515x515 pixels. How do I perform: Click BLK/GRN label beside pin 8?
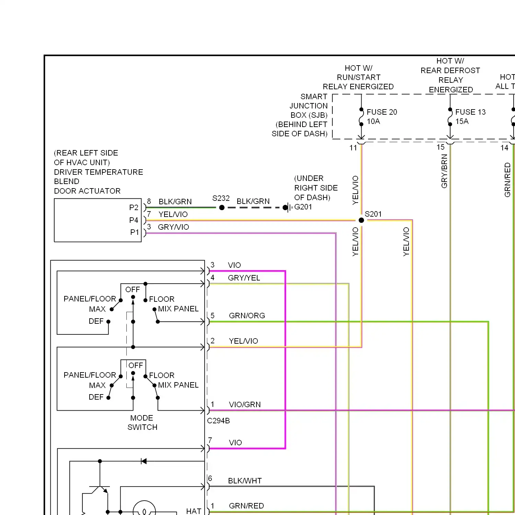click(175, 202)
